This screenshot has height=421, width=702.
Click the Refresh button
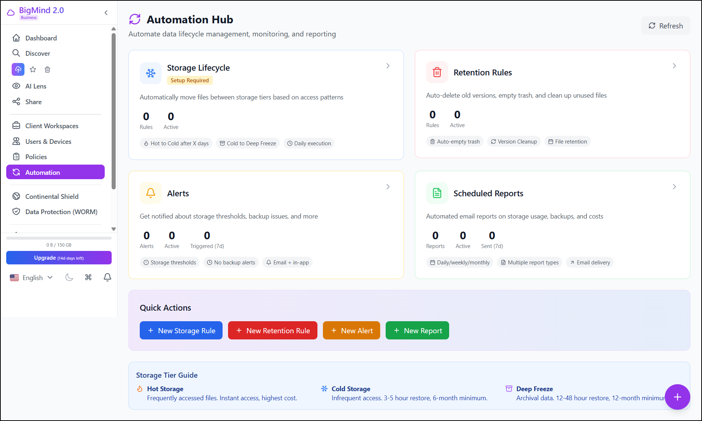[666, 26]
